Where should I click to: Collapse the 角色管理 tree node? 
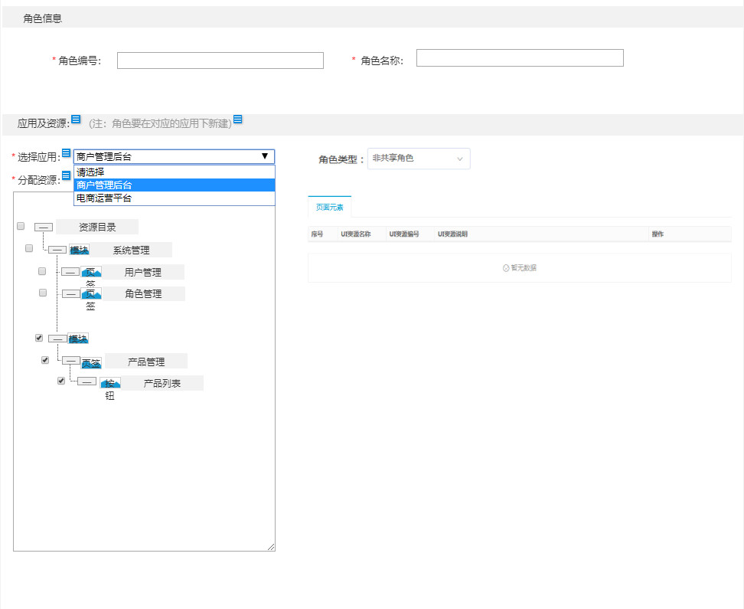(71, 294)
